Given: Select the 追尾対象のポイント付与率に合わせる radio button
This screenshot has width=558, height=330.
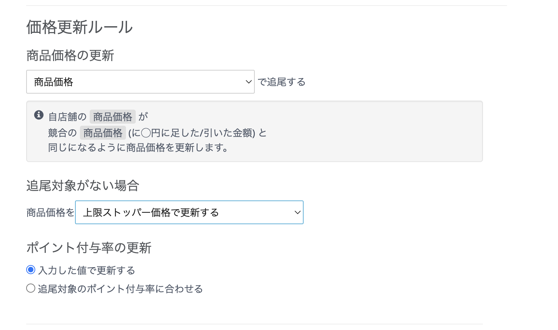Looking at the screenshot, I should click(x=31, y=288).
